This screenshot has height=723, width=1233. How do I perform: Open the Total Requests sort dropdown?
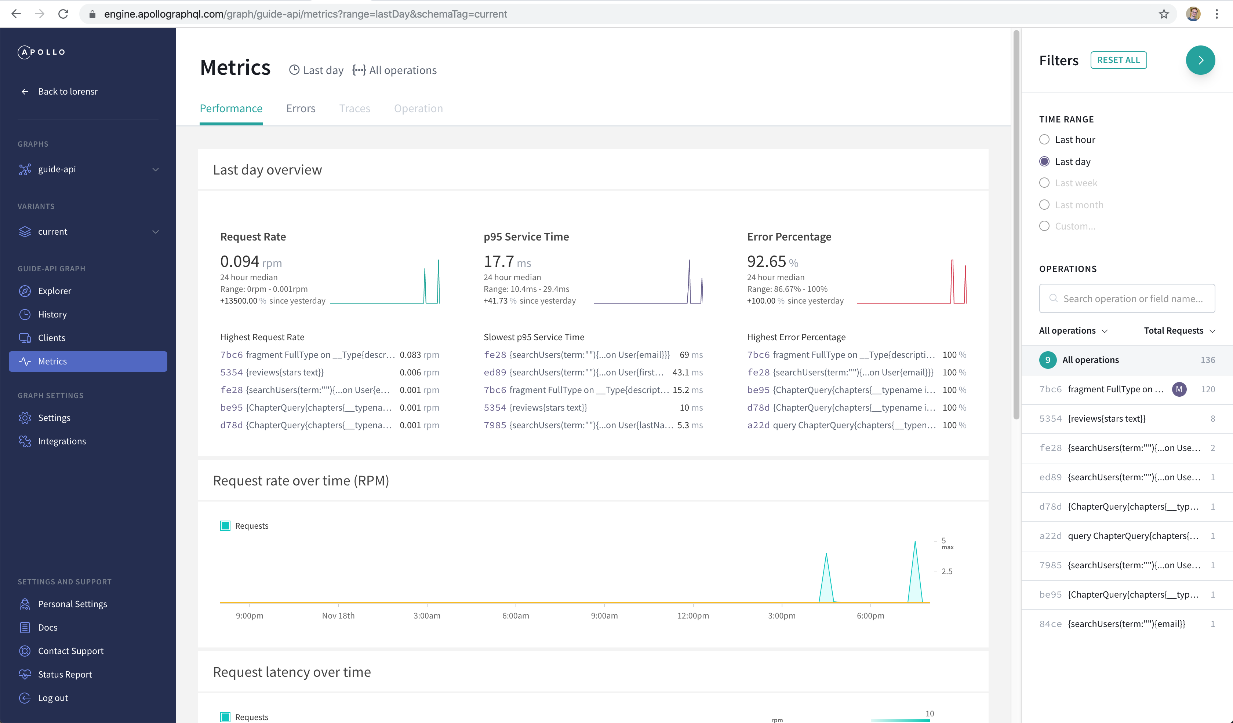coord(1180,331)
